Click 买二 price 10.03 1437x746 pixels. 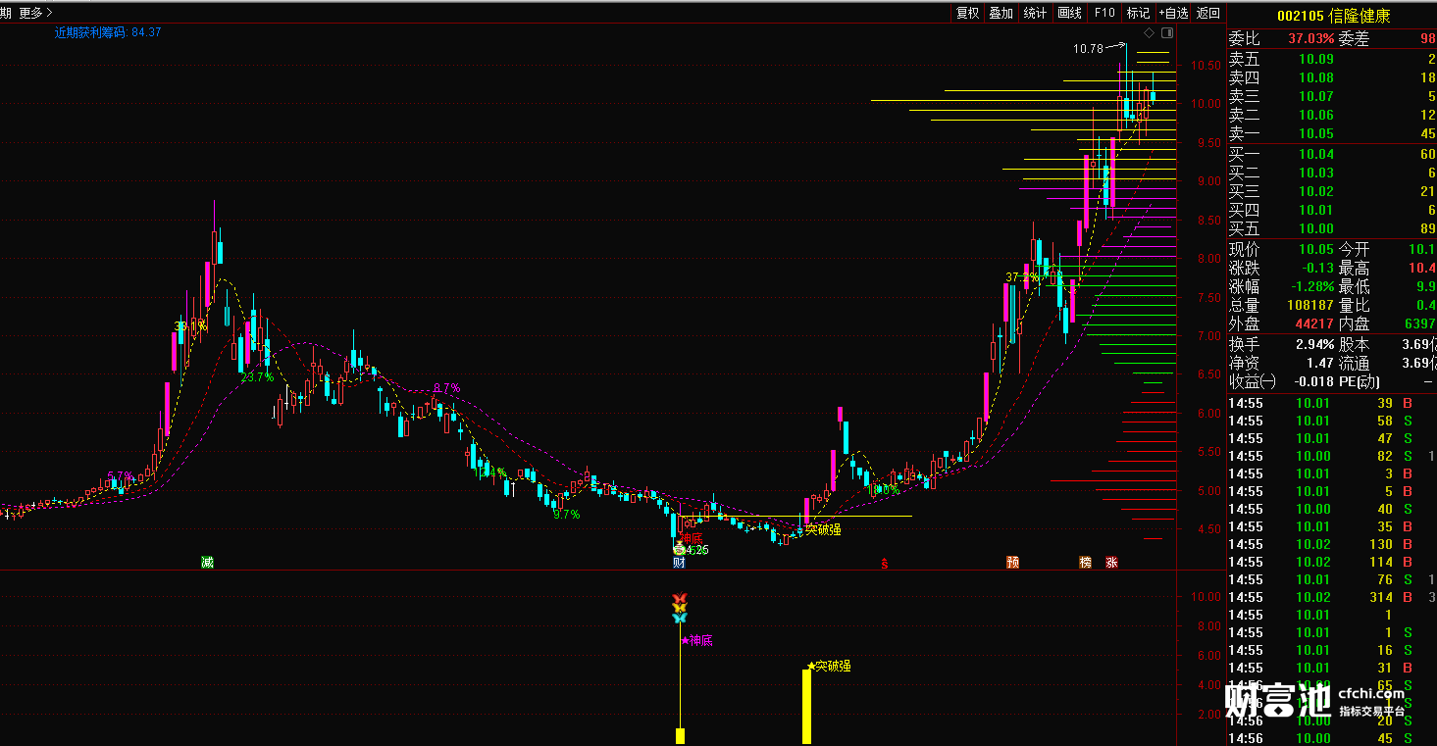click(1316, 173)
